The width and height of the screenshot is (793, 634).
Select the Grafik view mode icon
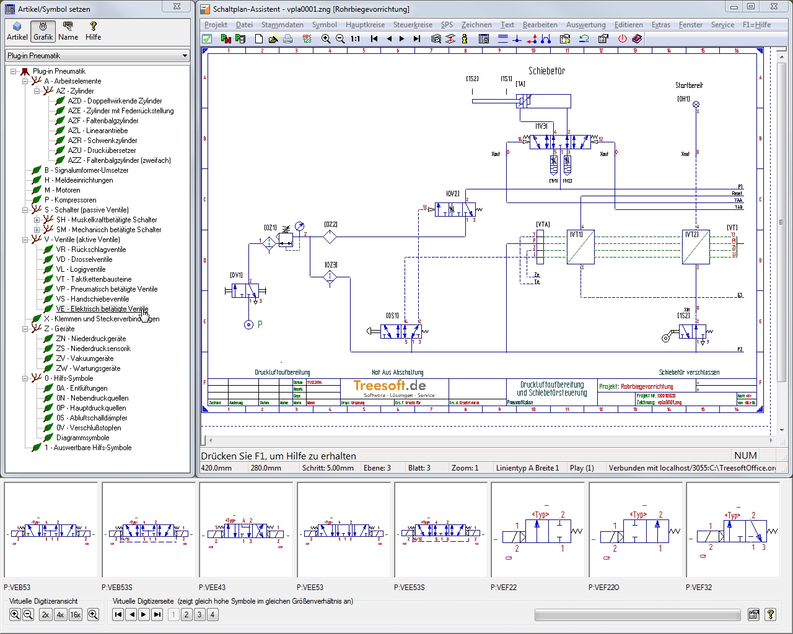coord(43,31)
